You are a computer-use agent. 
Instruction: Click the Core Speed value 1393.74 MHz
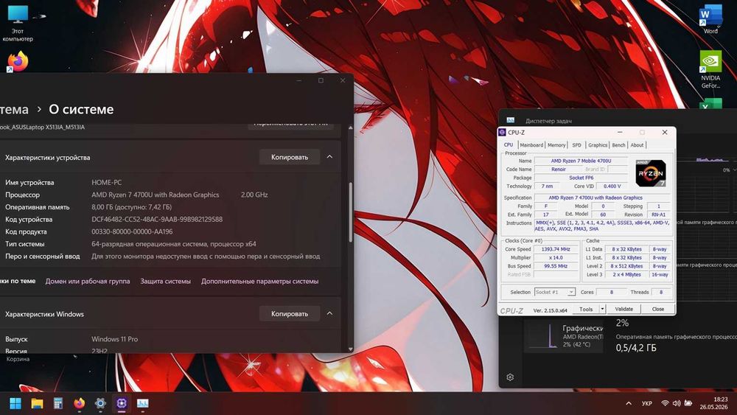click(x=556, y=249)
